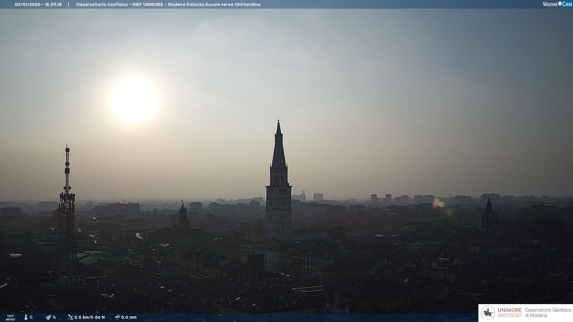
Task: Click the rainfall 0.0 mm reading
Action: 129,317
